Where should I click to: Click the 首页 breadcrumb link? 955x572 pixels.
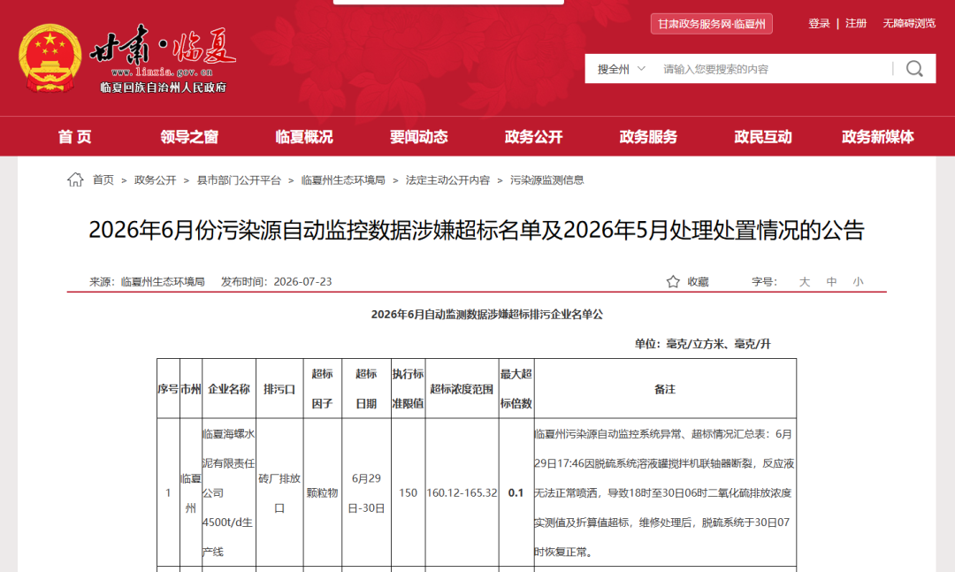coord(103,179)
